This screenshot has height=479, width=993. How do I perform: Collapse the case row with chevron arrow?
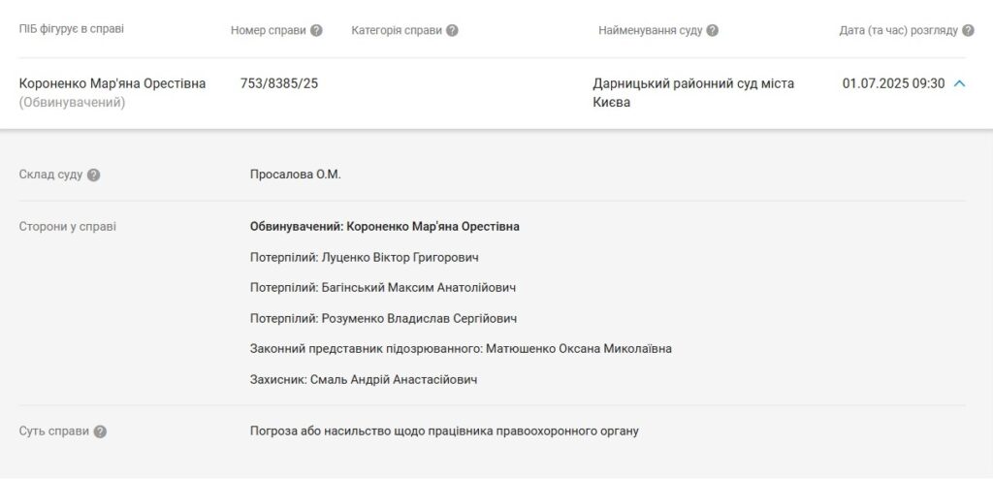pos(959,83)
